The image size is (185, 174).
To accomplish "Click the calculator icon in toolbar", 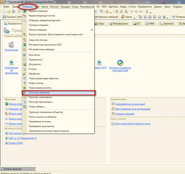I will (117, 12).
